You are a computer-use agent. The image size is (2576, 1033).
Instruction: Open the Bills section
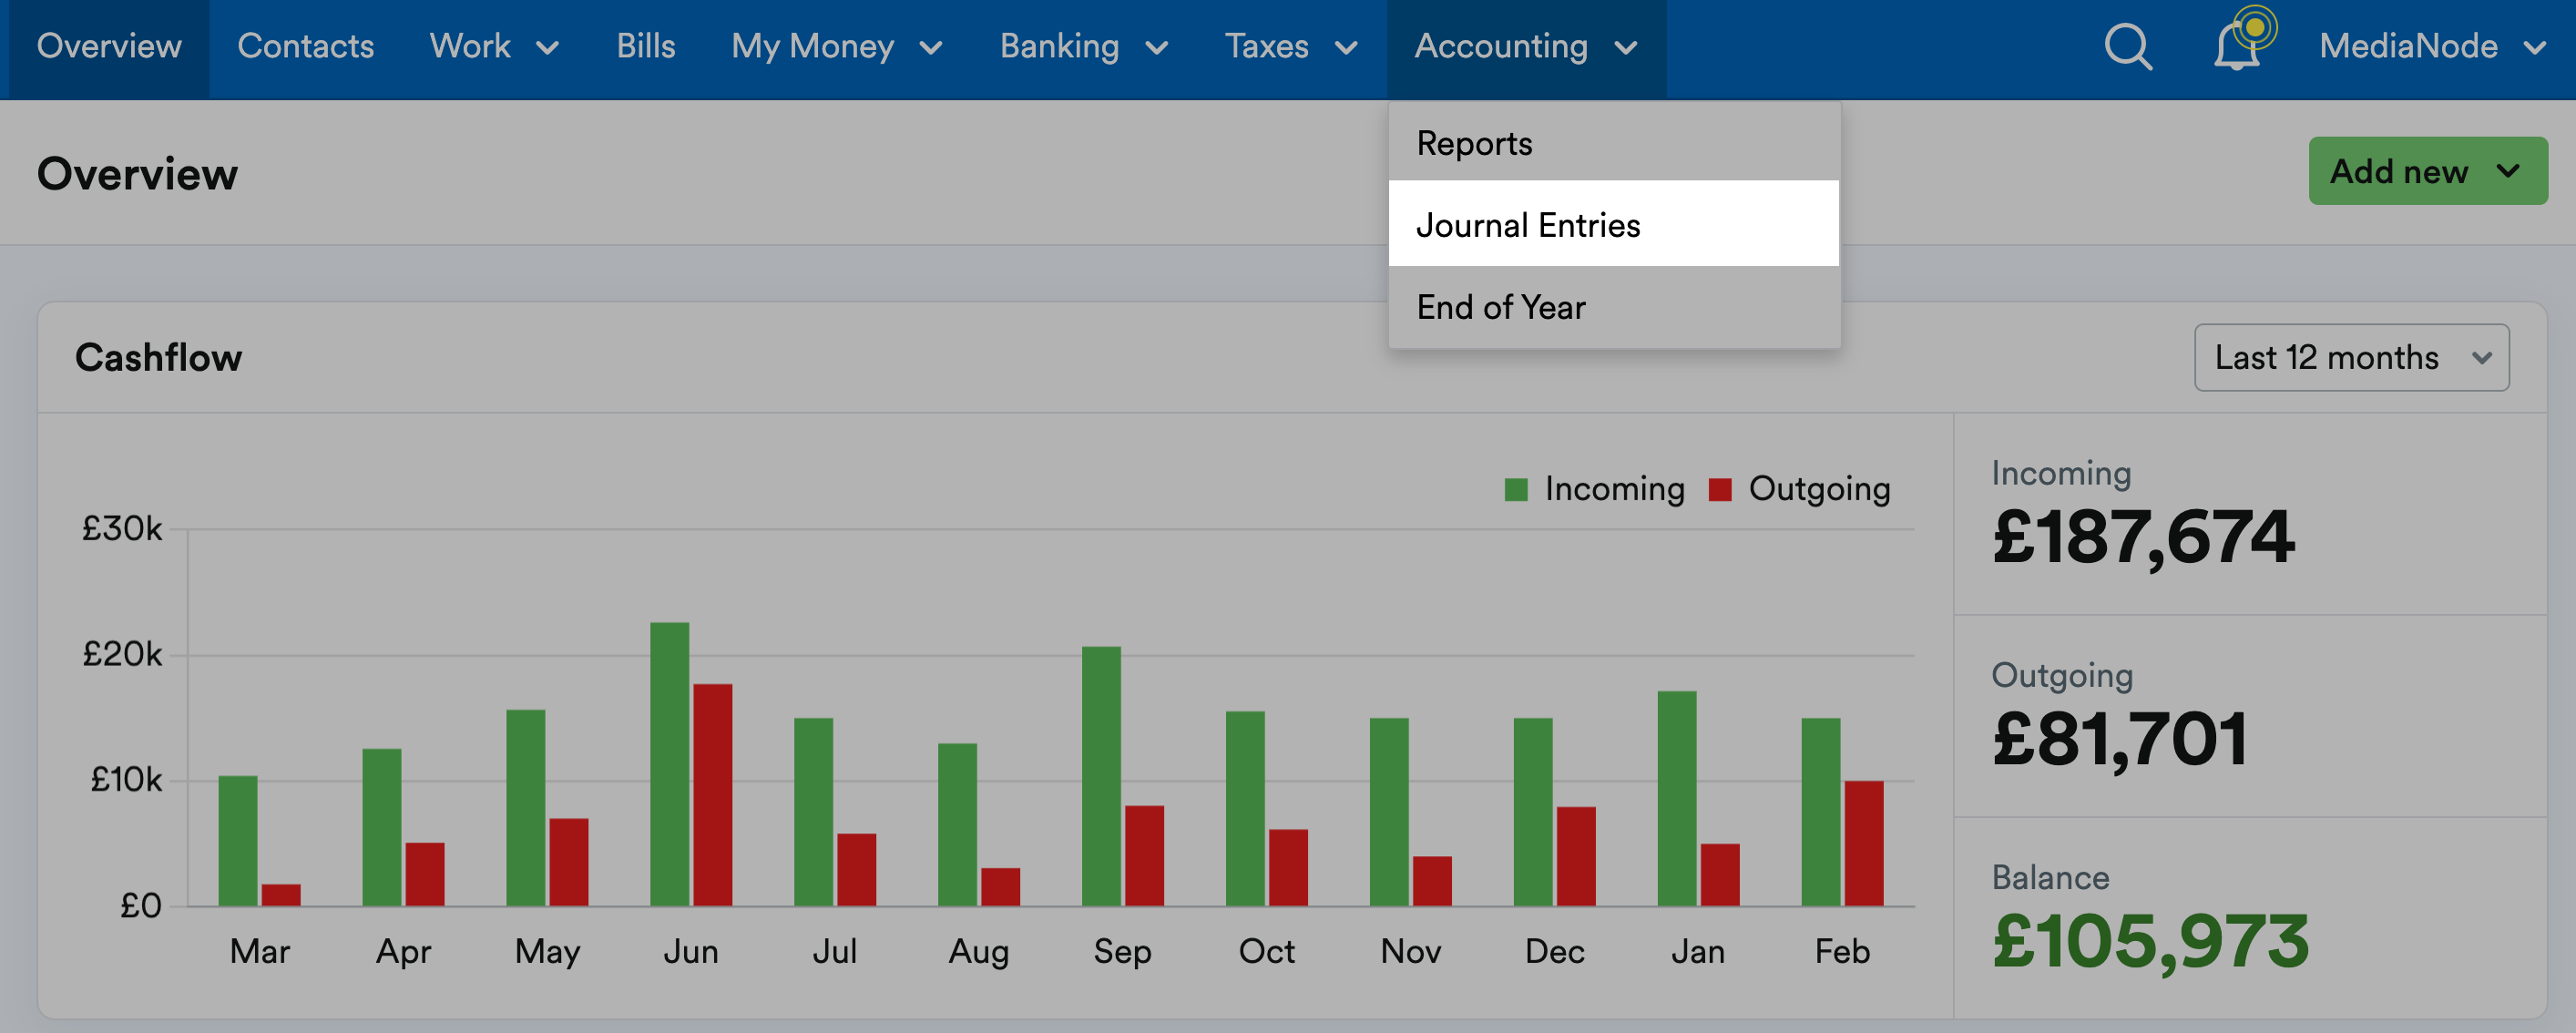coord(647,46)
